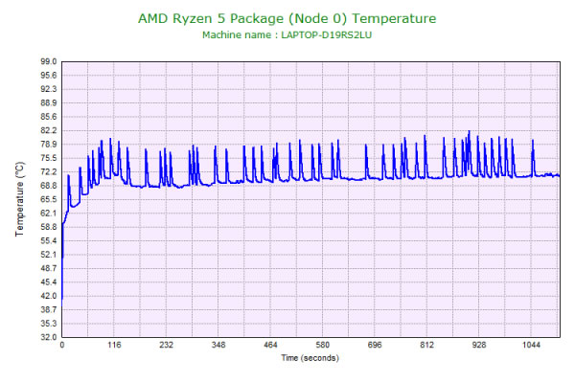Click the "Time (seconds)" axis label
Screen dimensions: 575x383
[x=310, y=358]
